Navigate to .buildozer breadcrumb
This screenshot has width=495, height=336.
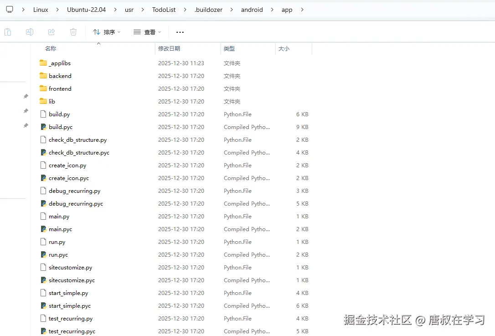click(208, 10)
